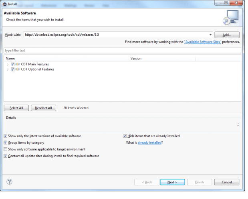
Task: Toggle Contact all update sites checkbox
Action: 5,156
